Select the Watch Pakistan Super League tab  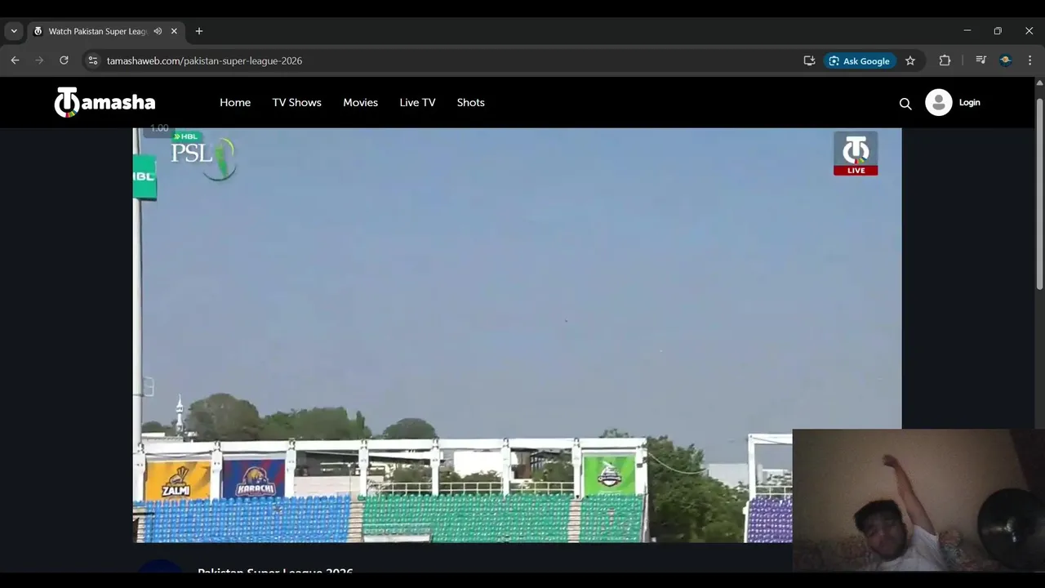click(98, 31)
